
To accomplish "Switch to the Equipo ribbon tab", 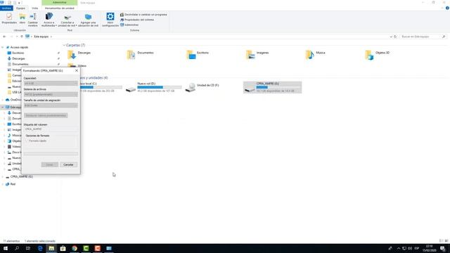I will coord(20,8).
